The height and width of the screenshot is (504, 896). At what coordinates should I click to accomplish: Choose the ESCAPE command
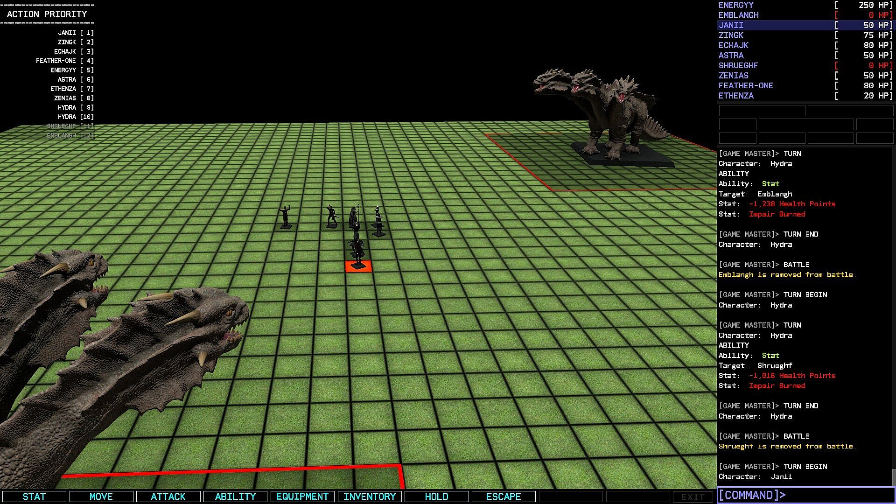tap(504, 497)
